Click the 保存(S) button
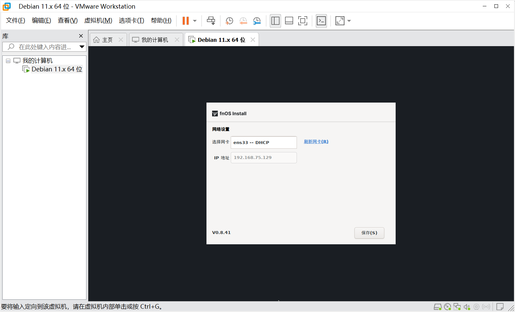The width and height of the screenshot is (515, 312). tap(369, 233)
